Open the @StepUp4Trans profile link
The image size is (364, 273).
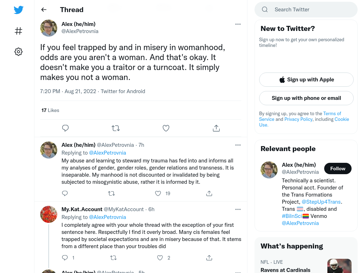coord(321,202)
